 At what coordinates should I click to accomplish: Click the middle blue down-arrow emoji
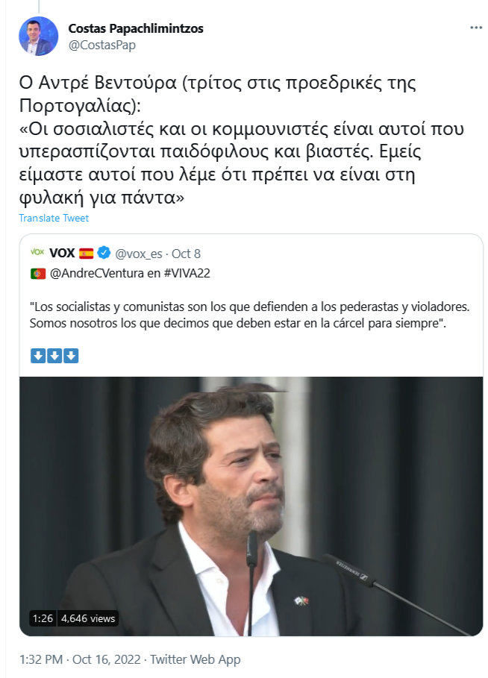click(x=54, y=356)
